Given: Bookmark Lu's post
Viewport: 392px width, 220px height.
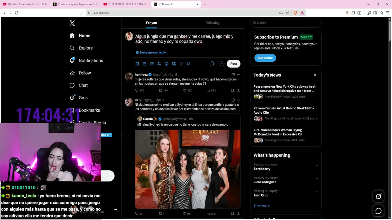Looking at the screenshot, I should pos(232,214).
